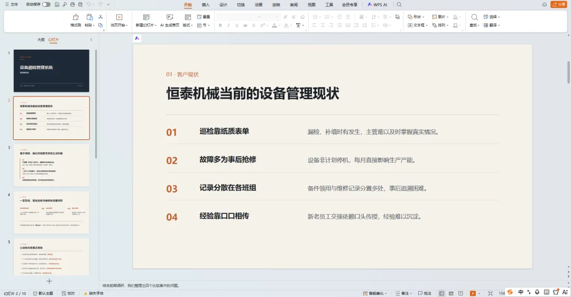
Task: Expand the quick access toolbar customize chevron
Action: coord(108,4)
